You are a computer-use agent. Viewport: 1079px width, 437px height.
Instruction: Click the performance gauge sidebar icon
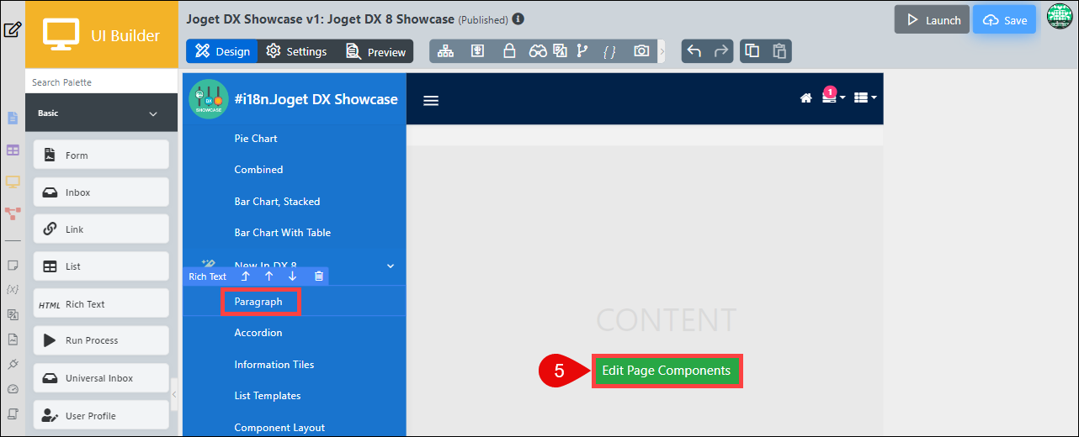[13, 389]
